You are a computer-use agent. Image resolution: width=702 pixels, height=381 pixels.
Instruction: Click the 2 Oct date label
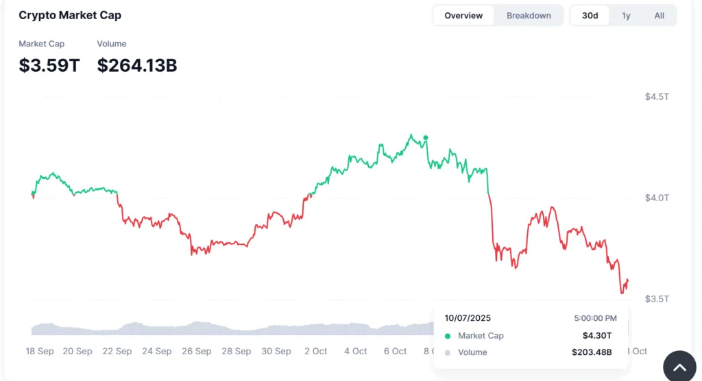tap(315, 351)
